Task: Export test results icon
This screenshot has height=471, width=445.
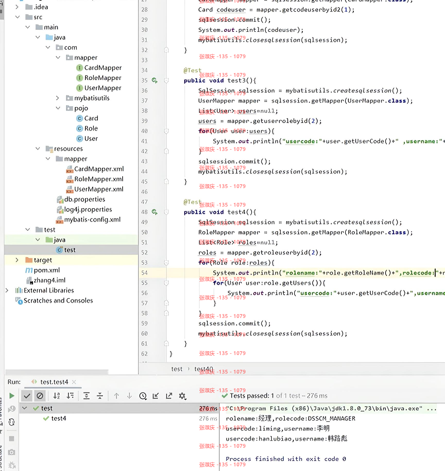Action: click(x=169, y=396)
